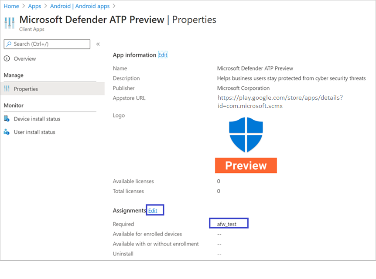Image resolution: width=376 pixels, height=279 pixels.
Task: Edit the App information section
Action: (163, 55)
